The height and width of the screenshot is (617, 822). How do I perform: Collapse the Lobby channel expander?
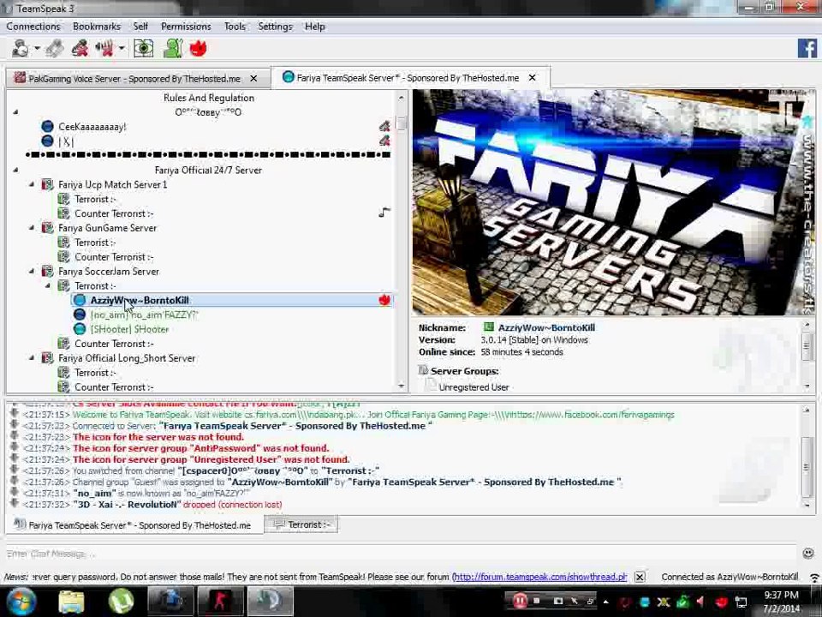[15, 111]
